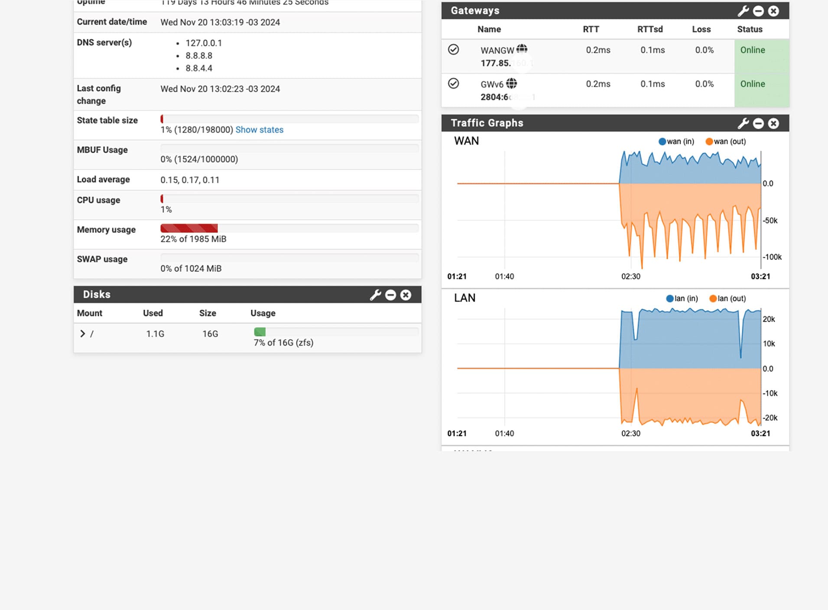Viewport: 828px width, 610px height.
Task: Click the Memory usage progress bar
Action: click(289, 228)
